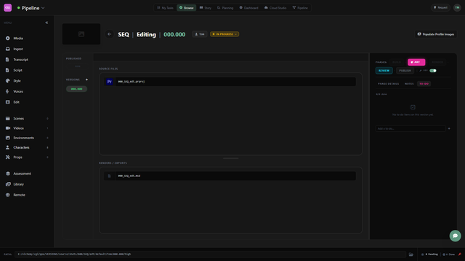Viewport: 465px width, 261px height.
Task: Open the Props section
Action: click(x=17, y=157)
